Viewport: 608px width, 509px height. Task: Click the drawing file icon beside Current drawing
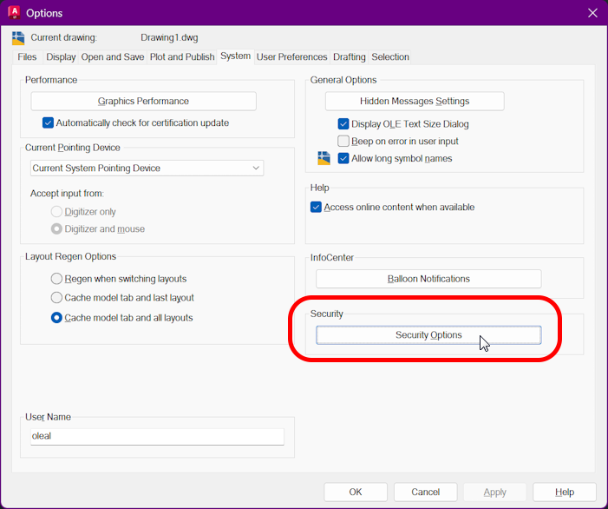click(x=18, y=38)
